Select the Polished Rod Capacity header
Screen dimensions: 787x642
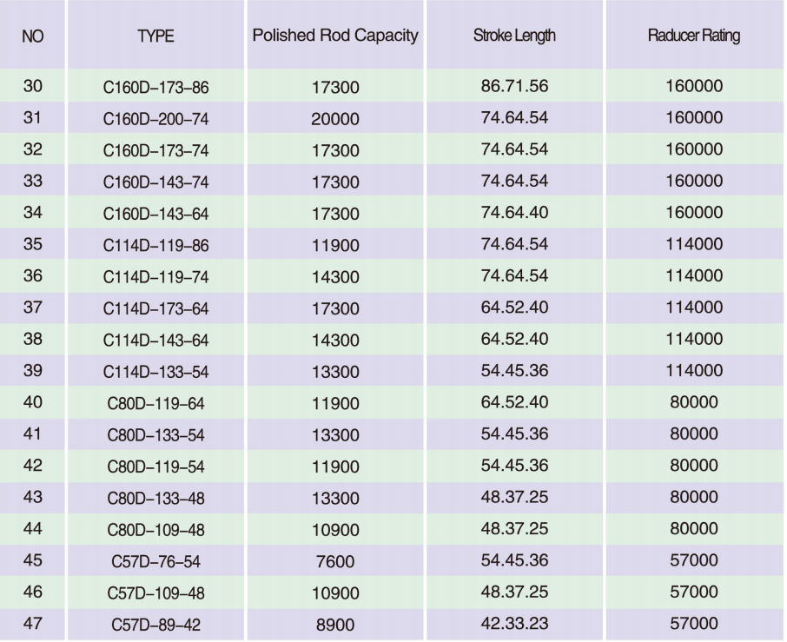tap(335, 36)
